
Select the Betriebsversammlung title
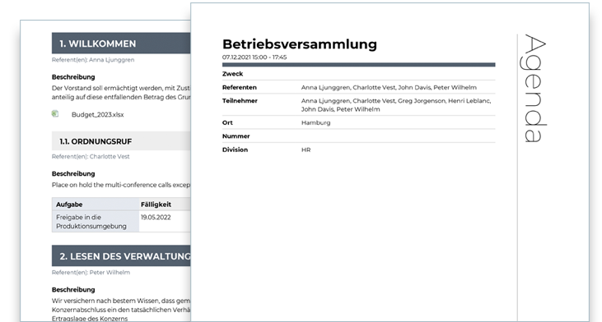[300, 44]
